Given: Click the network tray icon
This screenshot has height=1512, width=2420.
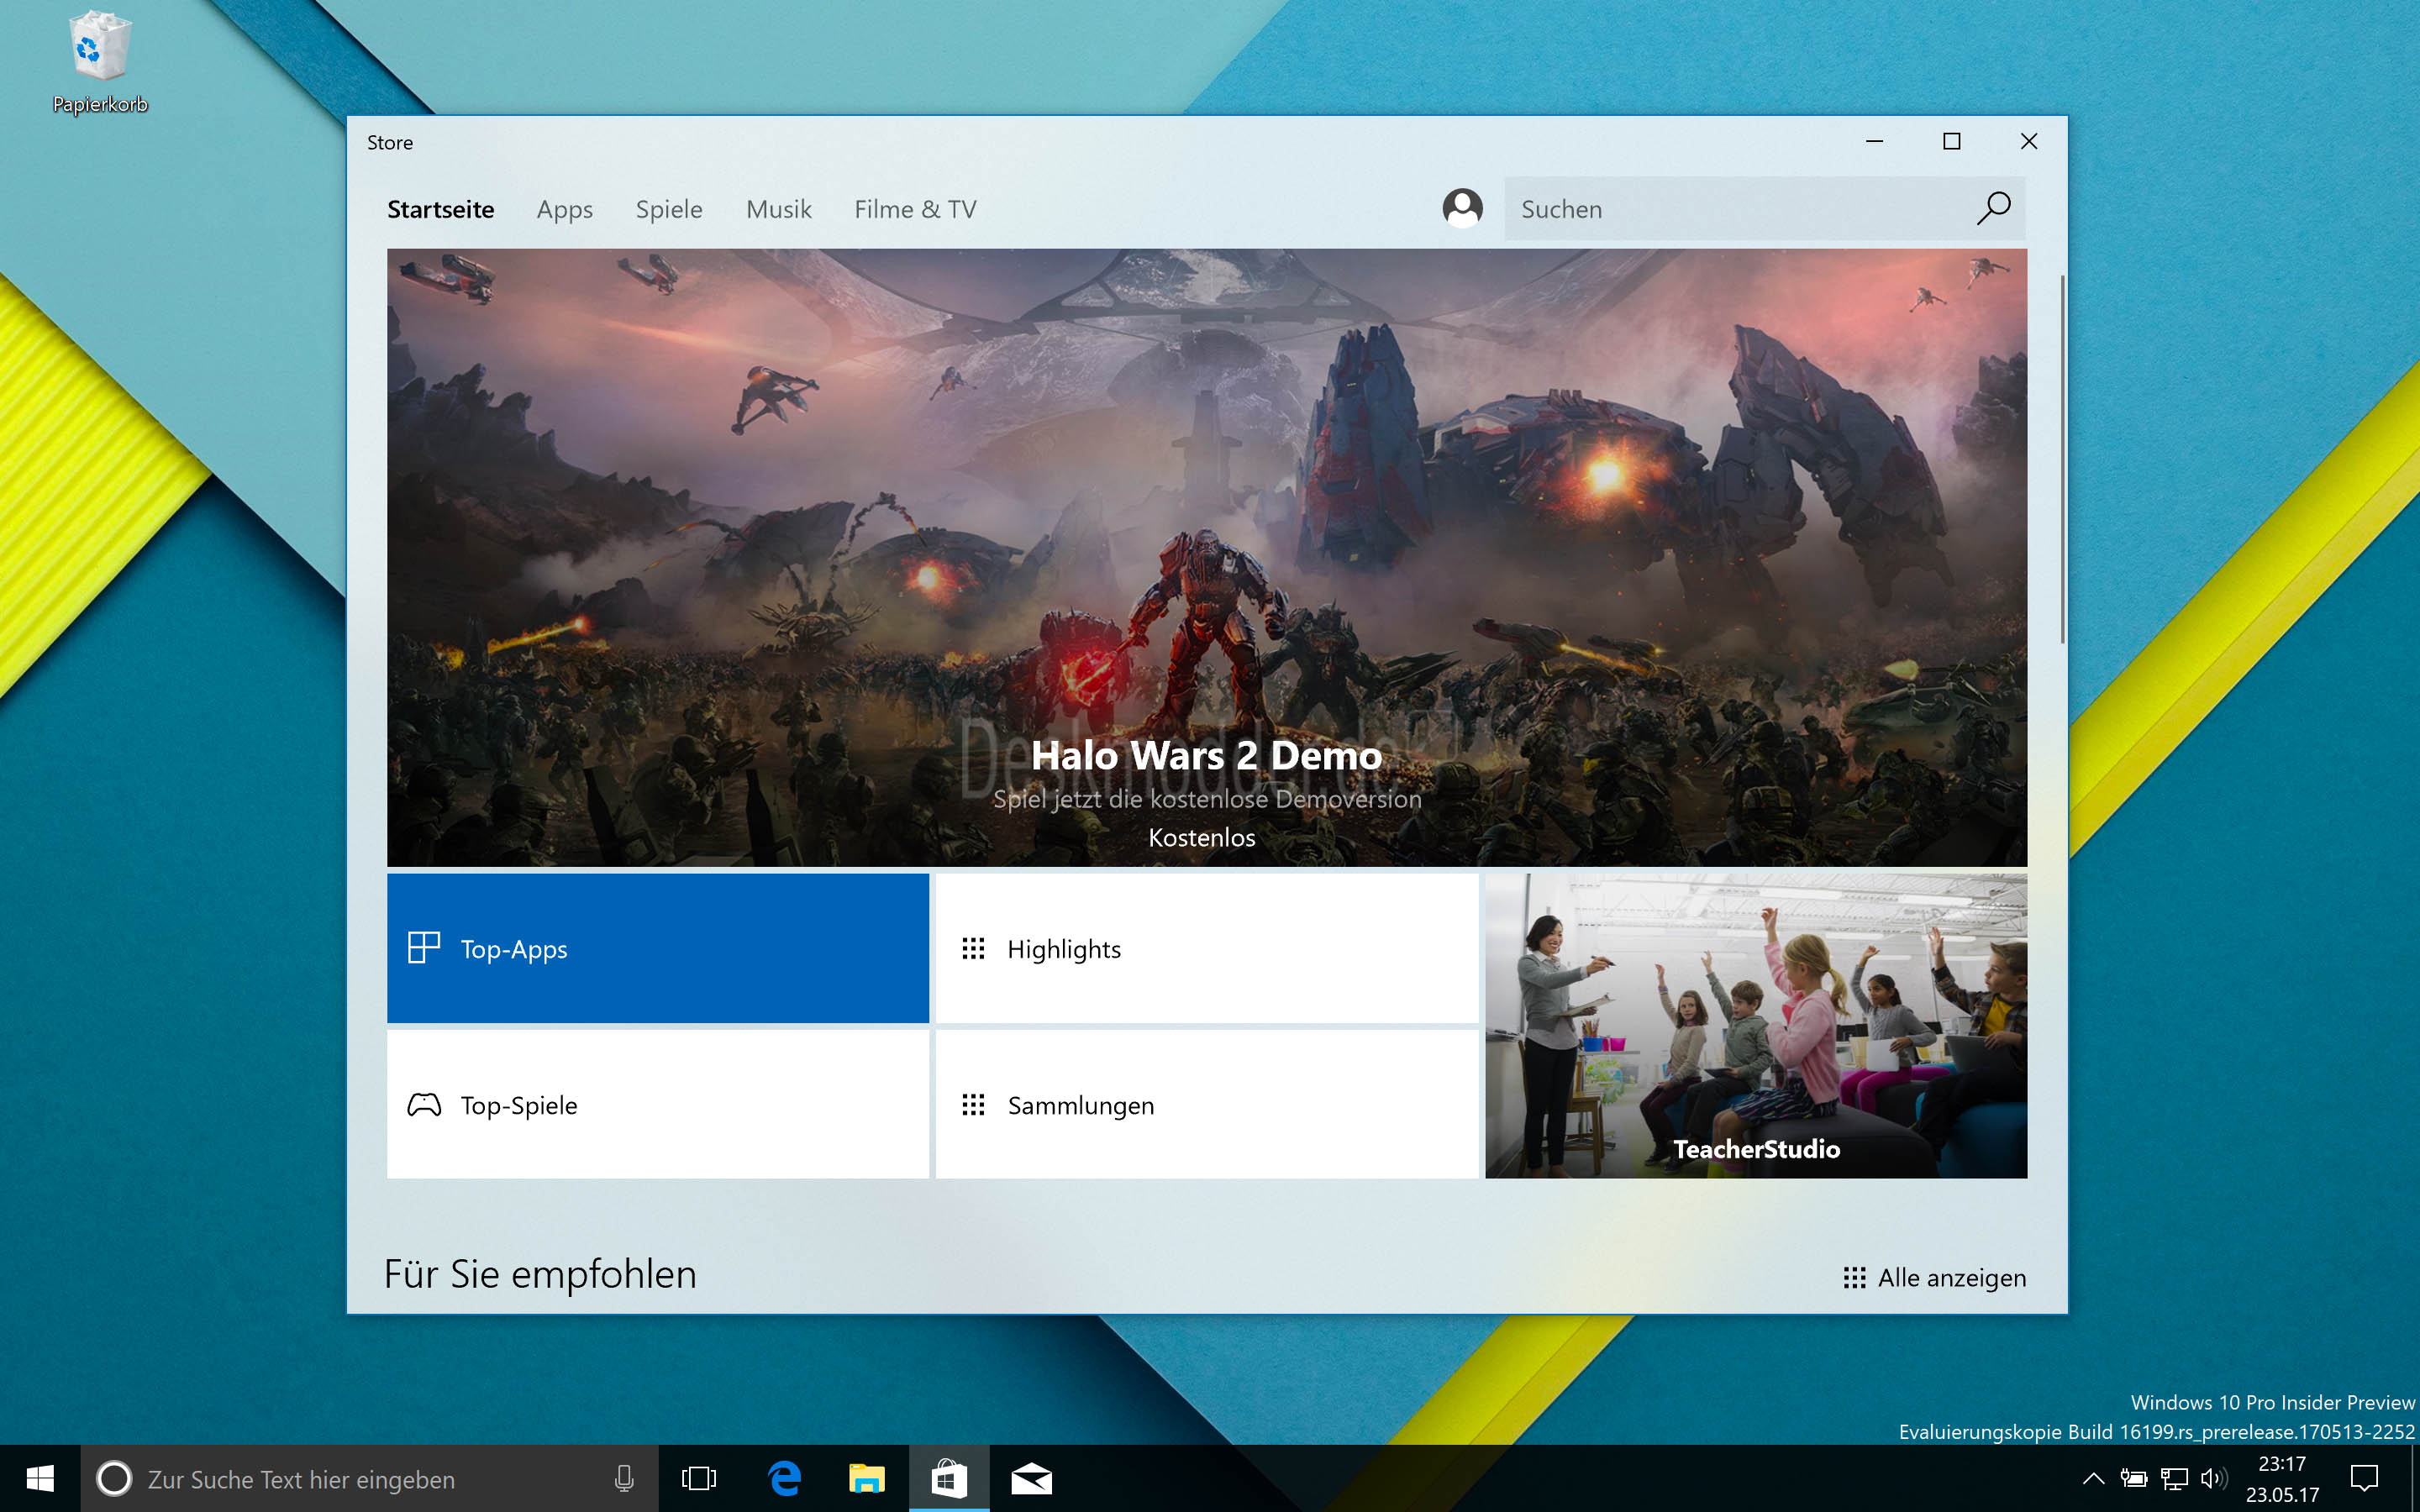Looking at the screenshot, I should [2174, 1478].
